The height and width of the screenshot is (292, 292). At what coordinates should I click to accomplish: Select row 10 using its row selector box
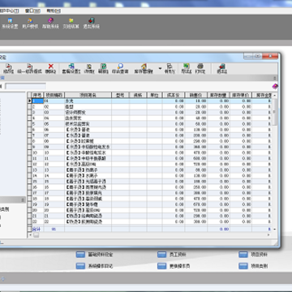click(x=29, y=152)
